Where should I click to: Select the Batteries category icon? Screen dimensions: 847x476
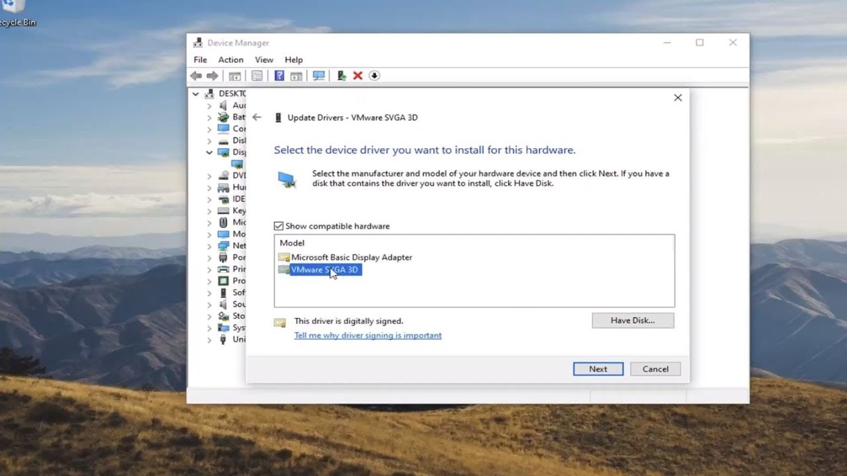223,117
